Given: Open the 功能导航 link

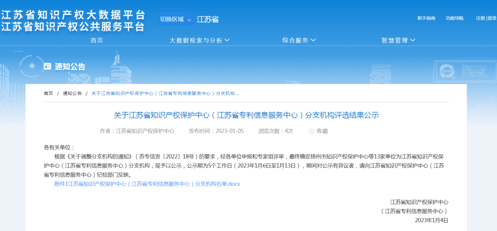Looking at the screenshot, I should 455,18.
